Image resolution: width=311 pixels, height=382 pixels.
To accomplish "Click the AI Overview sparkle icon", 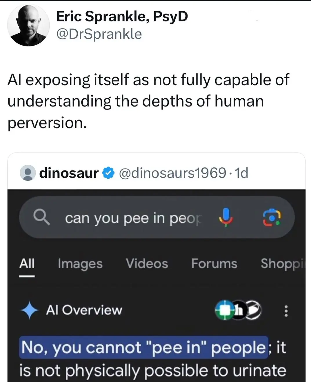I will pos(29,310).
